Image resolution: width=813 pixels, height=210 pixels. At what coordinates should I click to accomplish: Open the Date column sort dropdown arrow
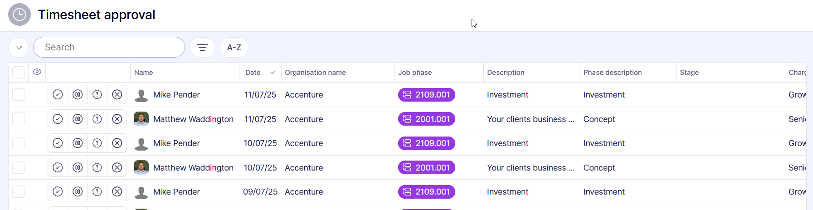point(272,73)
